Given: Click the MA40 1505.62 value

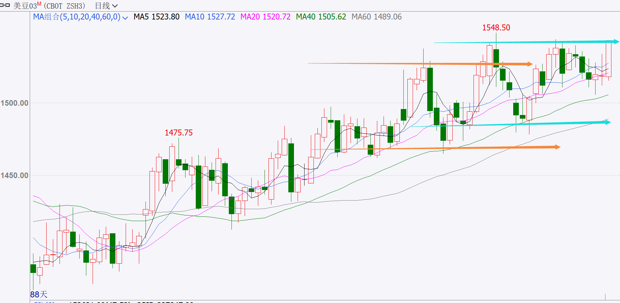Looking at the screenshot, I should tap(321, 17).
